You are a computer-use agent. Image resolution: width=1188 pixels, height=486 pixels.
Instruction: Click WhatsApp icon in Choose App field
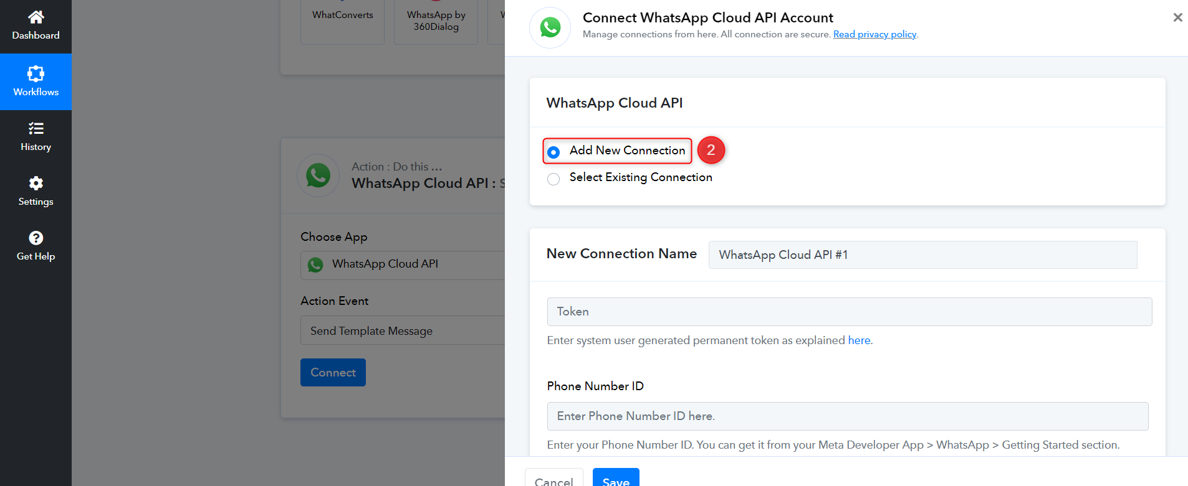[315, 264]
